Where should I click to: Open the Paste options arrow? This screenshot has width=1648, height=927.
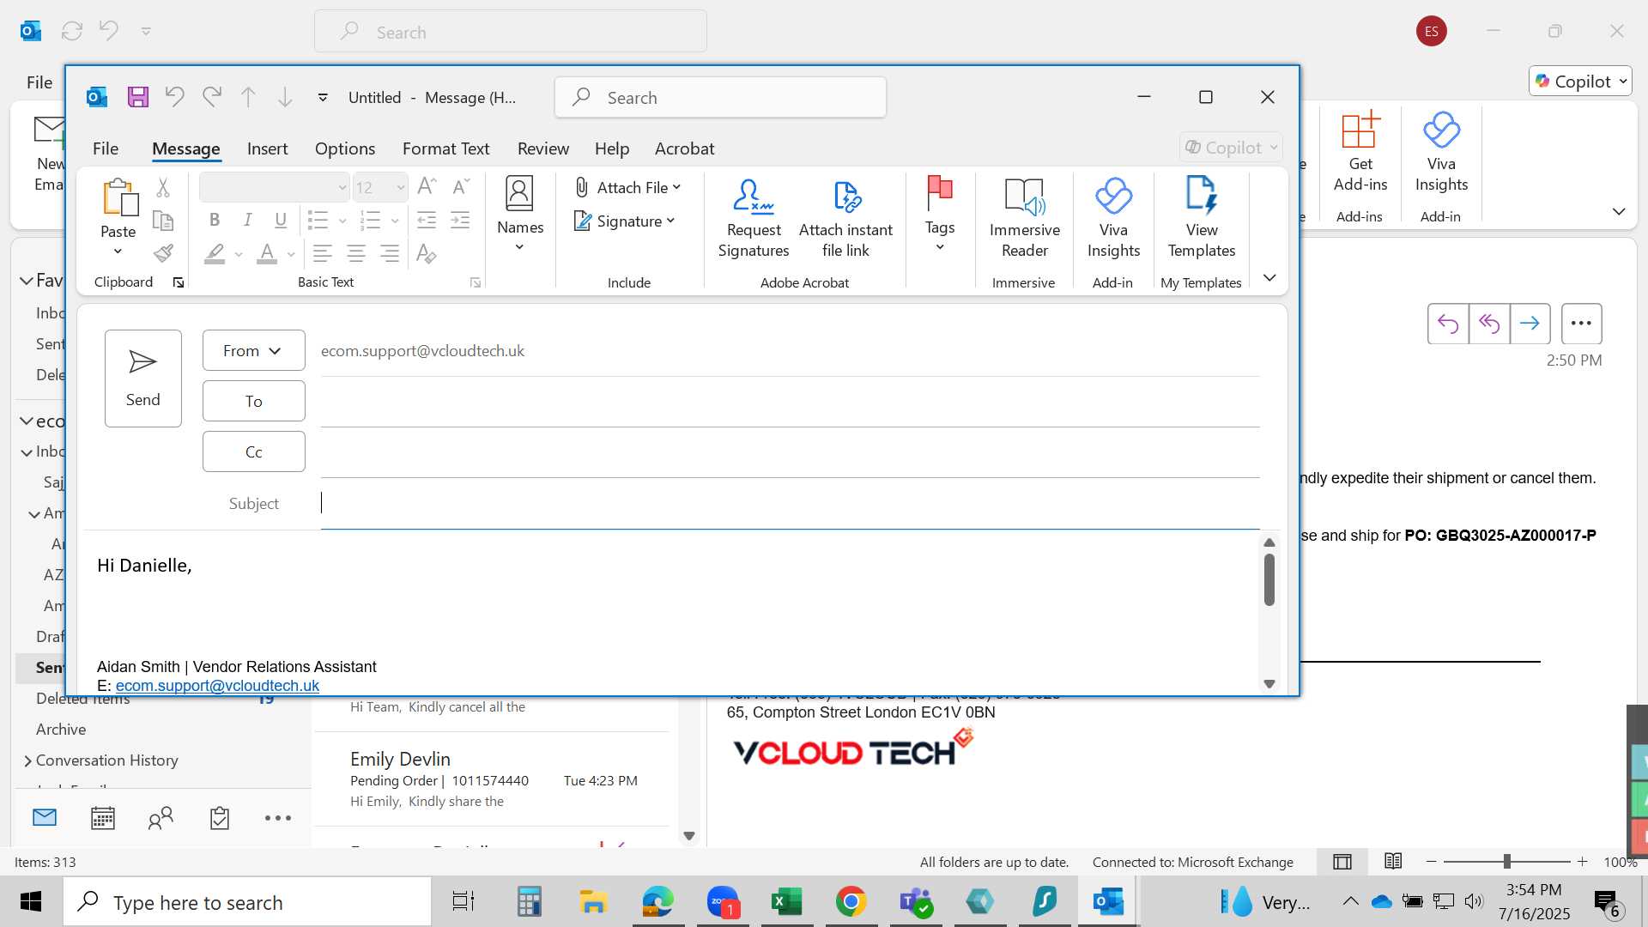[x=118, y=251]
